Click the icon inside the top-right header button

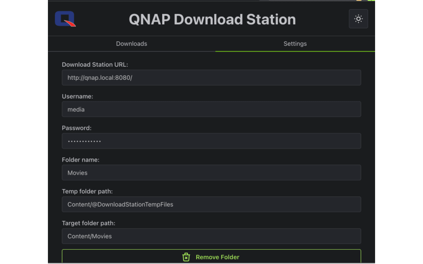coord(358,19)
